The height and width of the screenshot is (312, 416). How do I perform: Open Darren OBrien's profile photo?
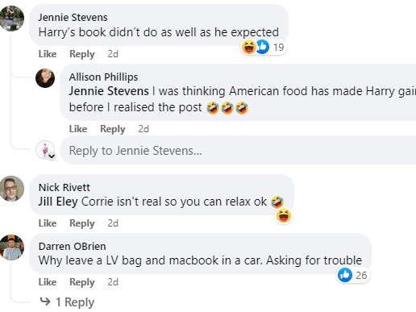coord(11,248)
